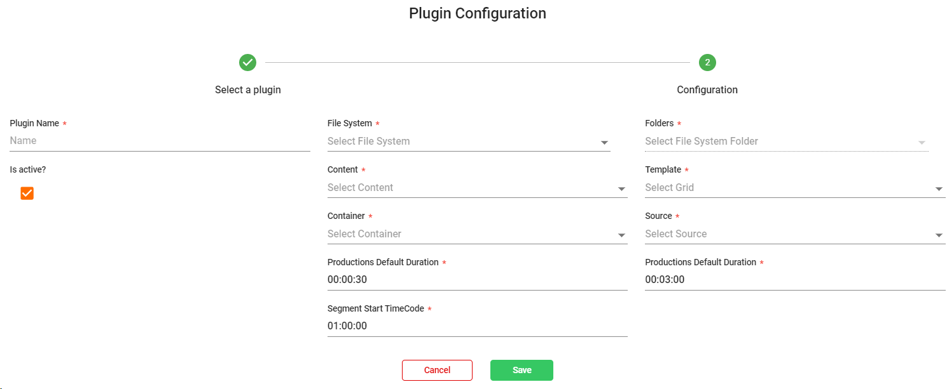The height and width of the screenshot is (389, 947).
Task: Open the File System dropdown
Action: pyautogui.click(x=468, y=142)
